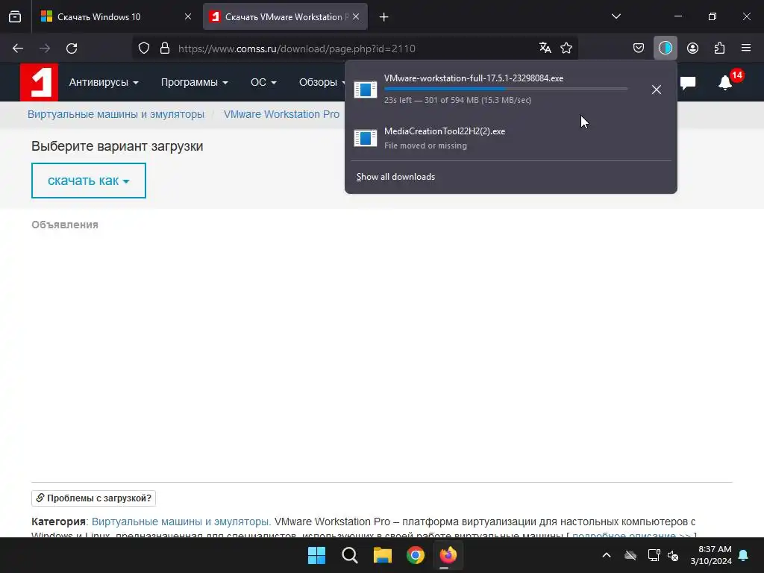
Task: Expand the Программы menu
Action: coord(195,82)
